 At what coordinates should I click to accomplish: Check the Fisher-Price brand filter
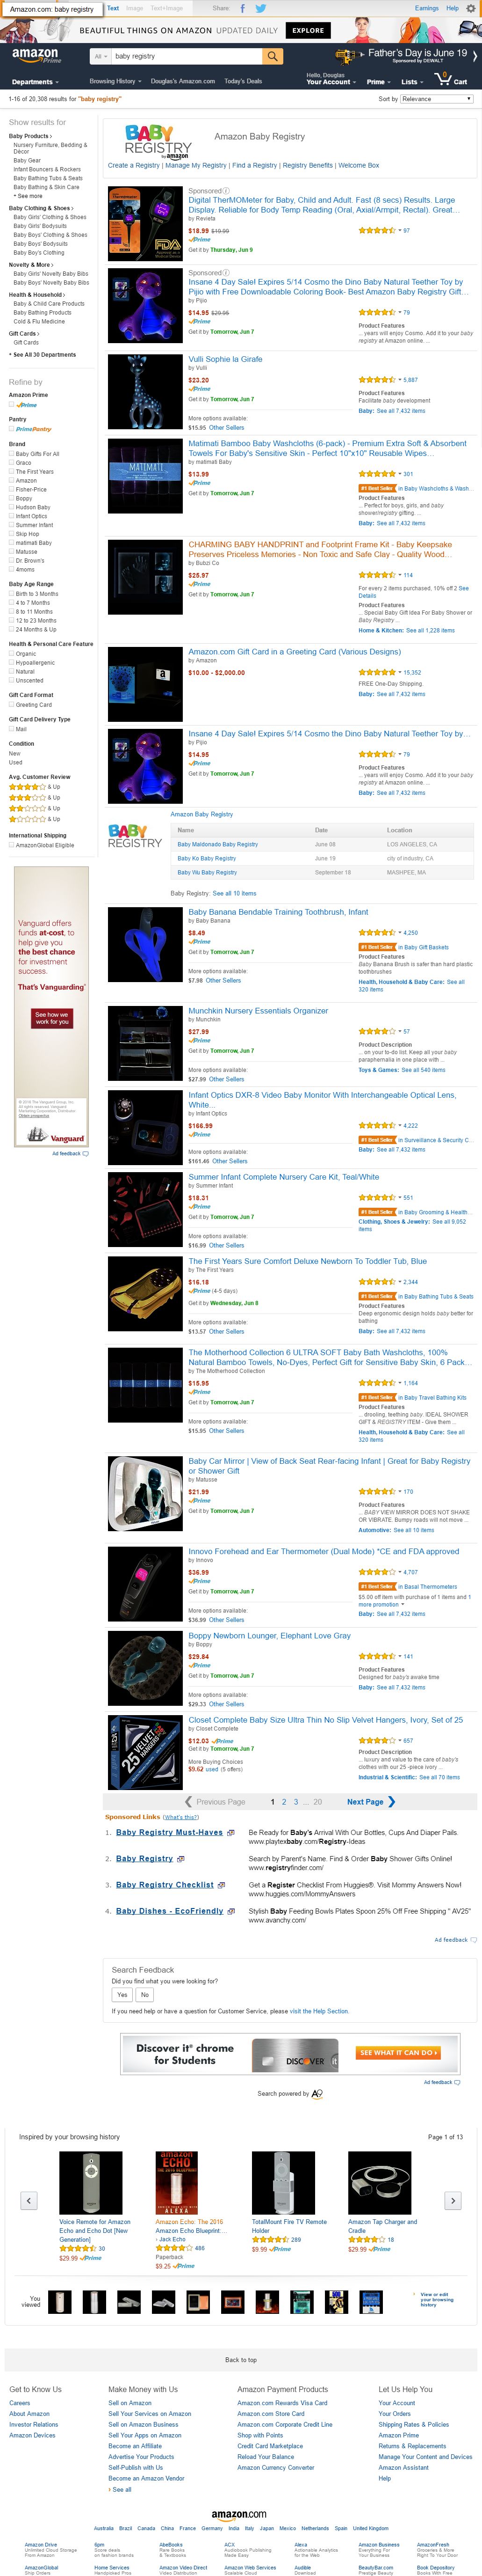(12, 489)
